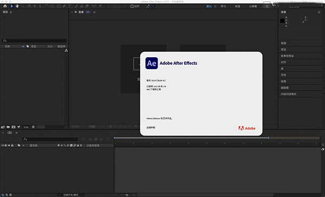Screen dimensions: 325x197
Task: Click the motion blur switch column
Action: tap(74, 145)
